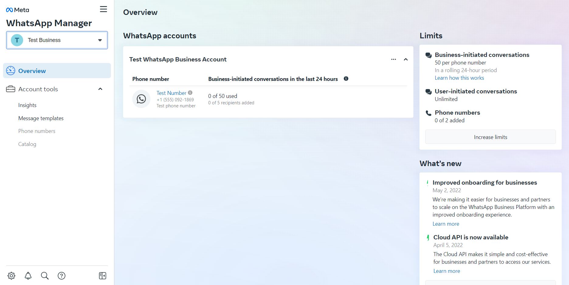Screen dimensions: 569x285
Task: Collapse the sidebar panel icon
Action: pyautogui.click(x=102, y=276)
